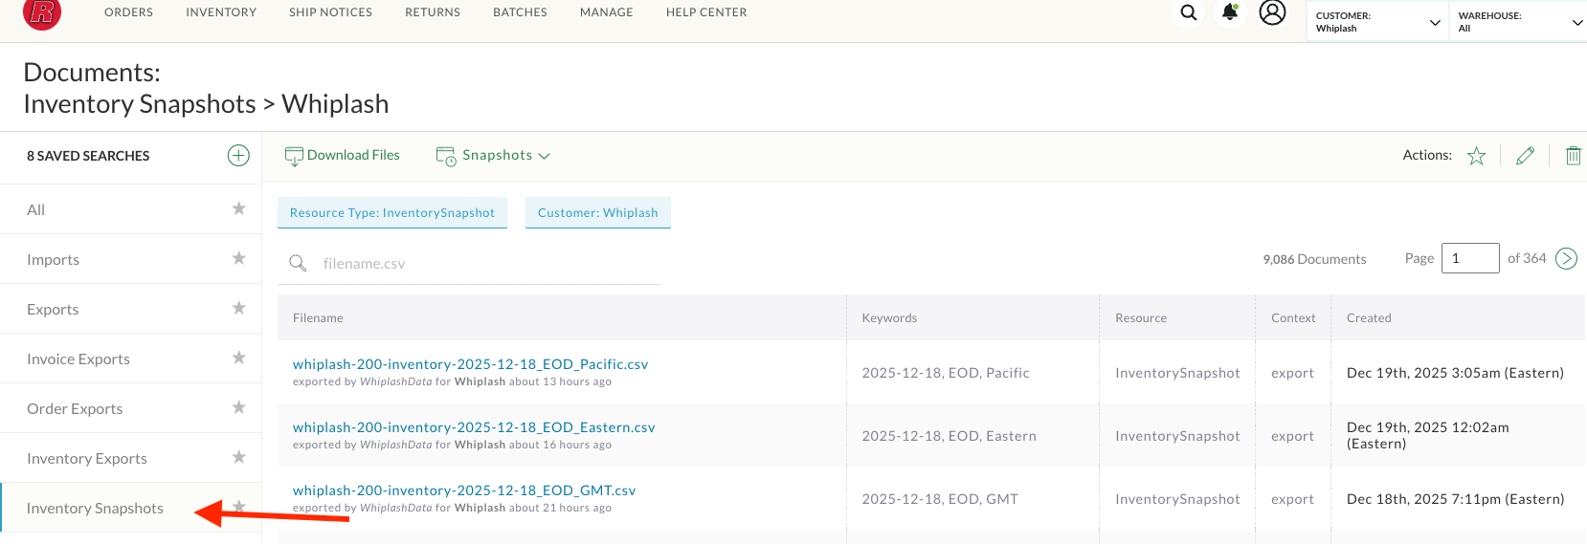The height and width of the screenshot is (544, 1587).
Task: Click keywords cell '2025-12-18, EOD, Pacific'
Action: (x=946, y=373)
